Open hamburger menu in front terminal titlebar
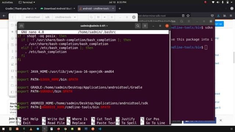 (x=145, y=26)
